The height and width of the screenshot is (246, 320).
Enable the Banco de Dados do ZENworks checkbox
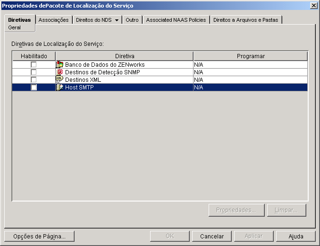tap(34, 65)
